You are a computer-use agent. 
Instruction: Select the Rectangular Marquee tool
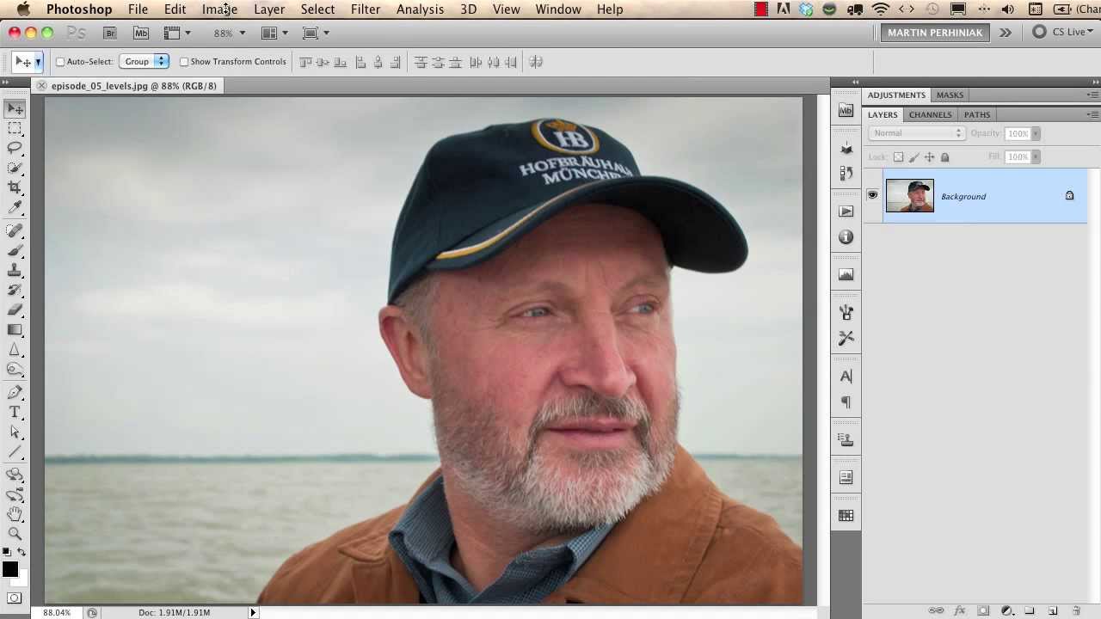point(15,128)
